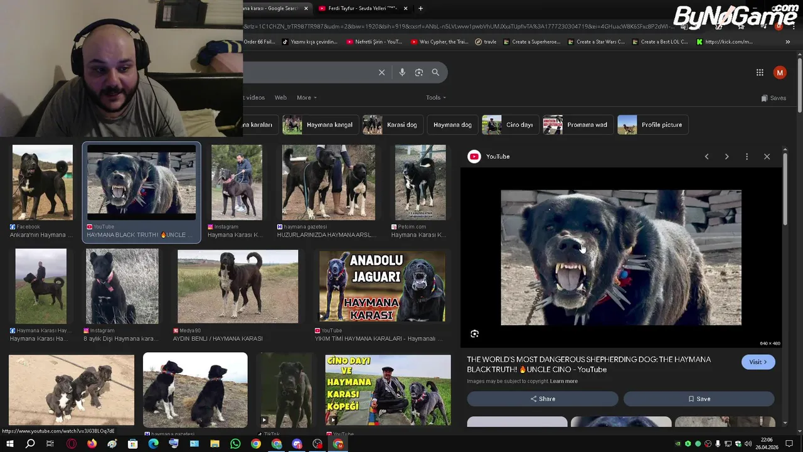This screenshot has height=452, width=803.
Task: Expand the More search filter dropdown
Action: [307, 97]
